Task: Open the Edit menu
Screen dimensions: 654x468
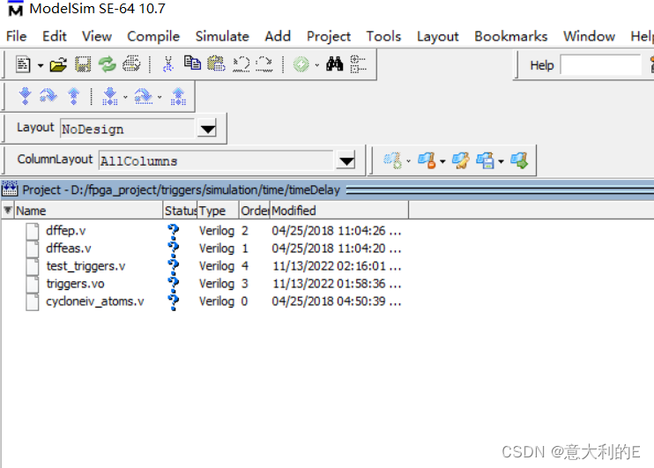Action: click(x=55, y=36)
